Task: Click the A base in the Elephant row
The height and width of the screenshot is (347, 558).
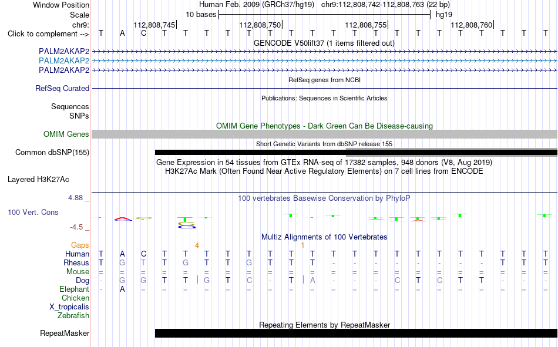Action: [122, 289]
